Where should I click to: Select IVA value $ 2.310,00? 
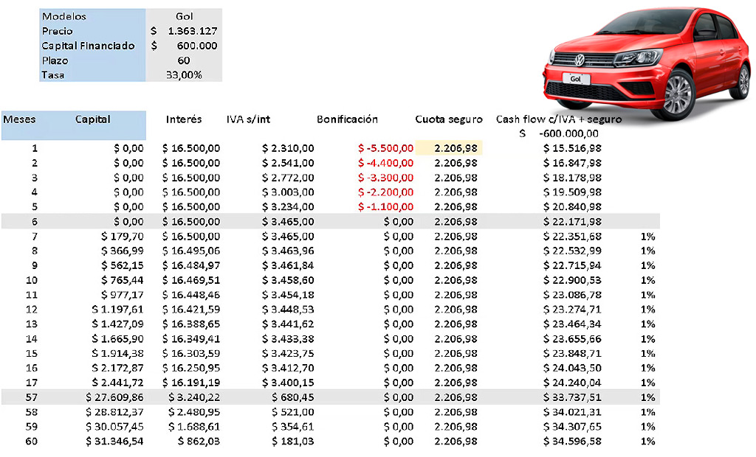pos(288,148)
